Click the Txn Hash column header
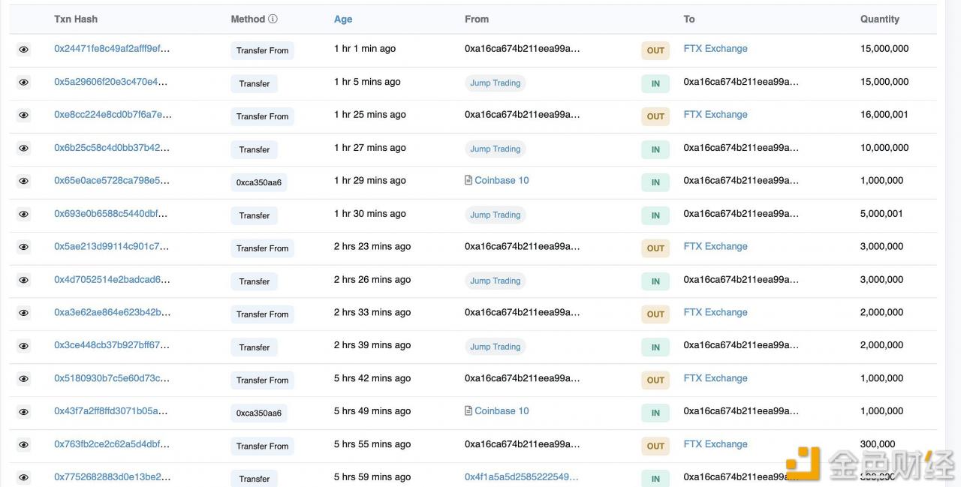This screenshot has width=961, height=487. click(76, 20)
